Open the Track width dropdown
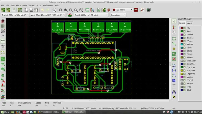The image size is (202, 114). coord(15,15)
